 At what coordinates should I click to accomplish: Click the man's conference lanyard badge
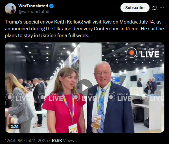pos(96,121)
